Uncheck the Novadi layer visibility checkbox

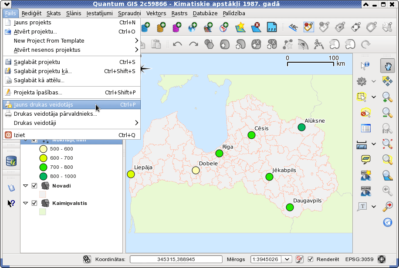point(34,186)
